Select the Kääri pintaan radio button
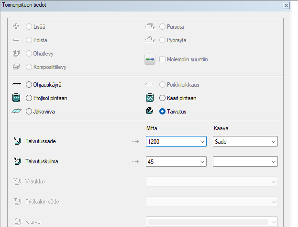Viewport: 298px width, 227px height. [x=163, y=98]
